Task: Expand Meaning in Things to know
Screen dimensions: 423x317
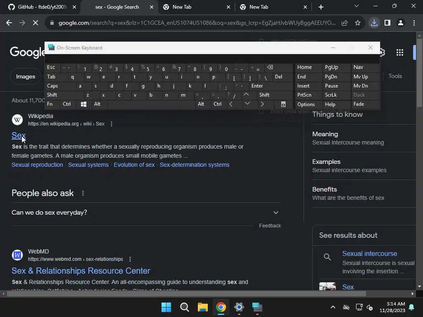Action: click(x=364, y=138)
